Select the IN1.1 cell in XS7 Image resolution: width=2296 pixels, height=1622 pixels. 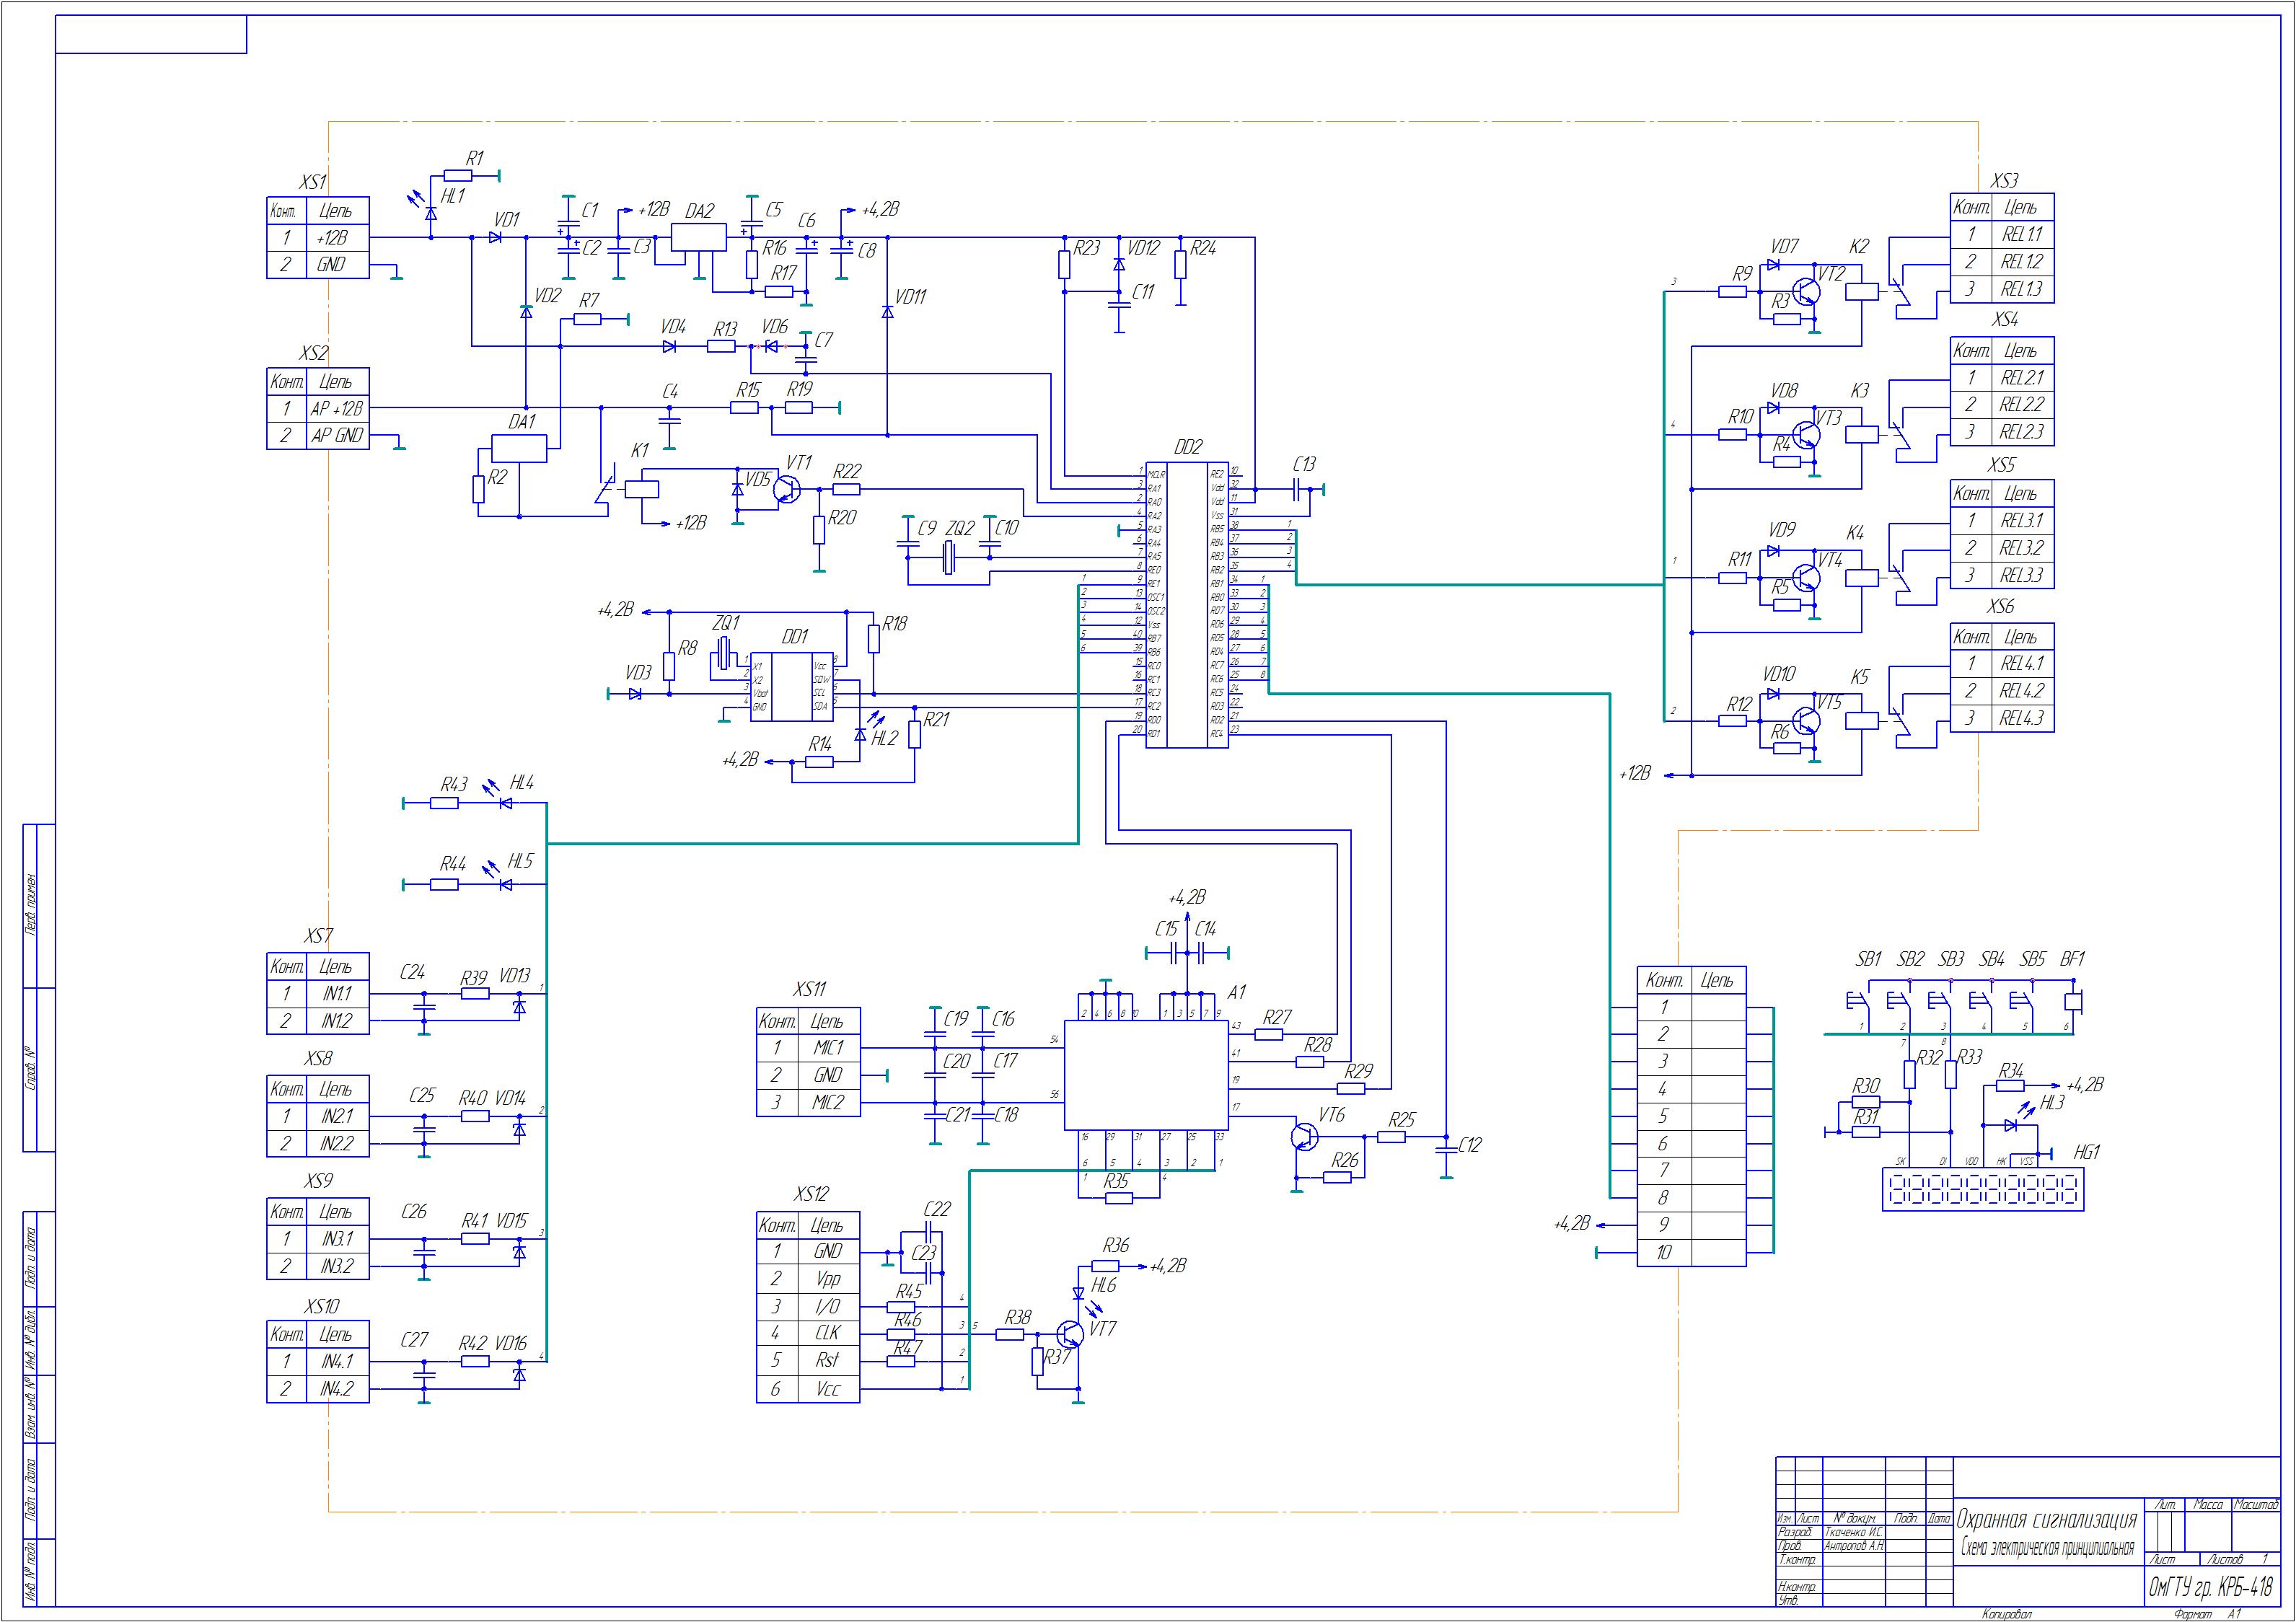pos(337,994)
